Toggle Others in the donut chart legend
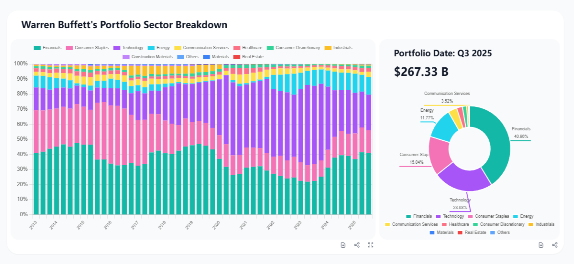This screenshot has width=574, height=264. [500, 232]
